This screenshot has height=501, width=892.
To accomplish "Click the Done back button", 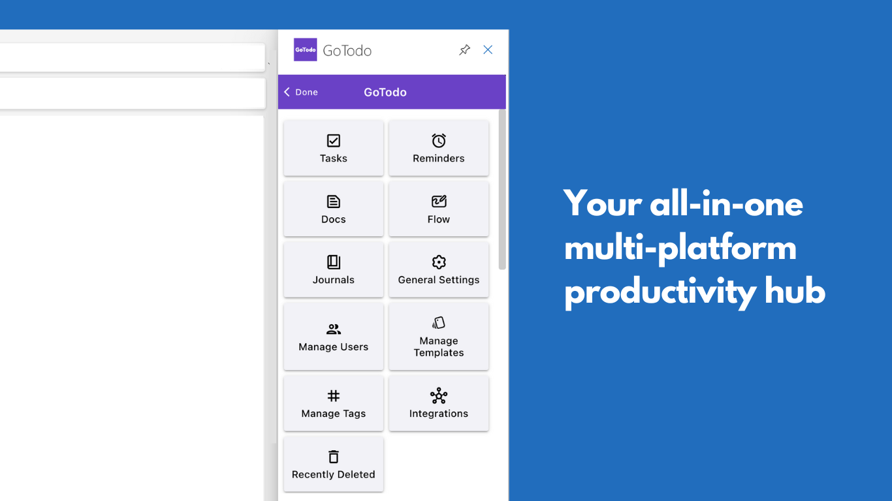I will tap(301, 92).
